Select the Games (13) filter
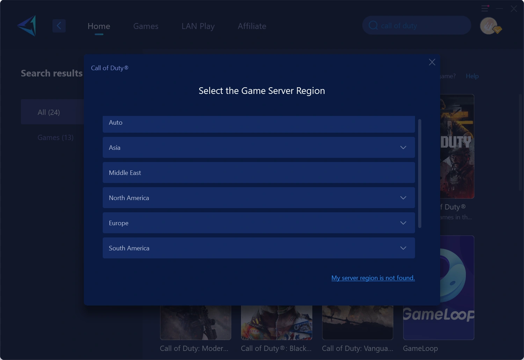Viewport: 524px width, 360px height. (x=56, y=138)
